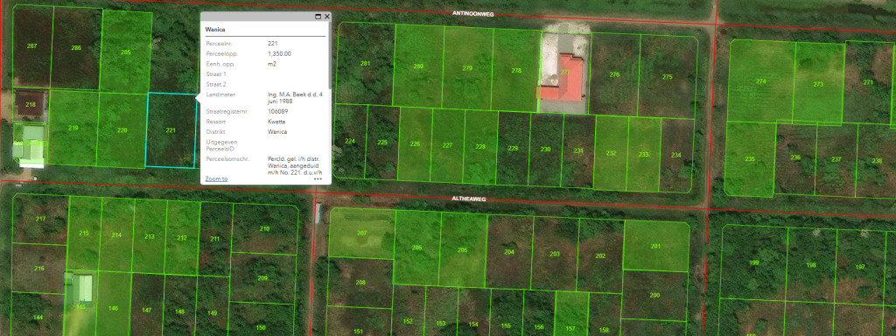The width and height of the screenshot is (896, 336).
Task: Click parcel 207 below Altheaweg
Action: [361, 233]
